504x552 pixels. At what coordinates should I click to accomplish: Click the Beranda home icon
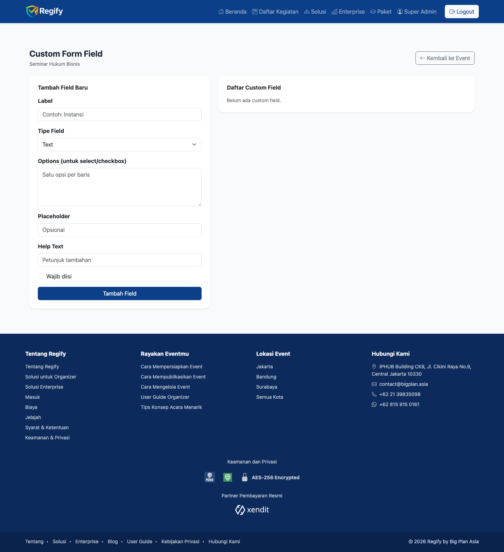tap(221, 12)
